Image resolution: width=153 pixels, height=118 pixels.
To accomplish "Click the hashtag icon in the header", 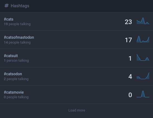I will pos(7,6).
